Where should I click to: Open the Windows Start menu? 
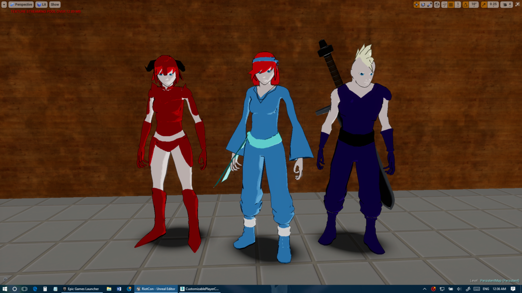click(x=5, y=289)
